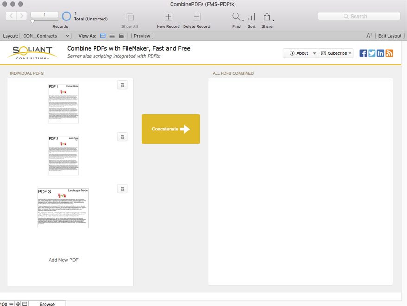This screenshot has height=306, width=407.
Task: Select the PDF 3 landscape thumbnail
Action: tap(63, 208)
